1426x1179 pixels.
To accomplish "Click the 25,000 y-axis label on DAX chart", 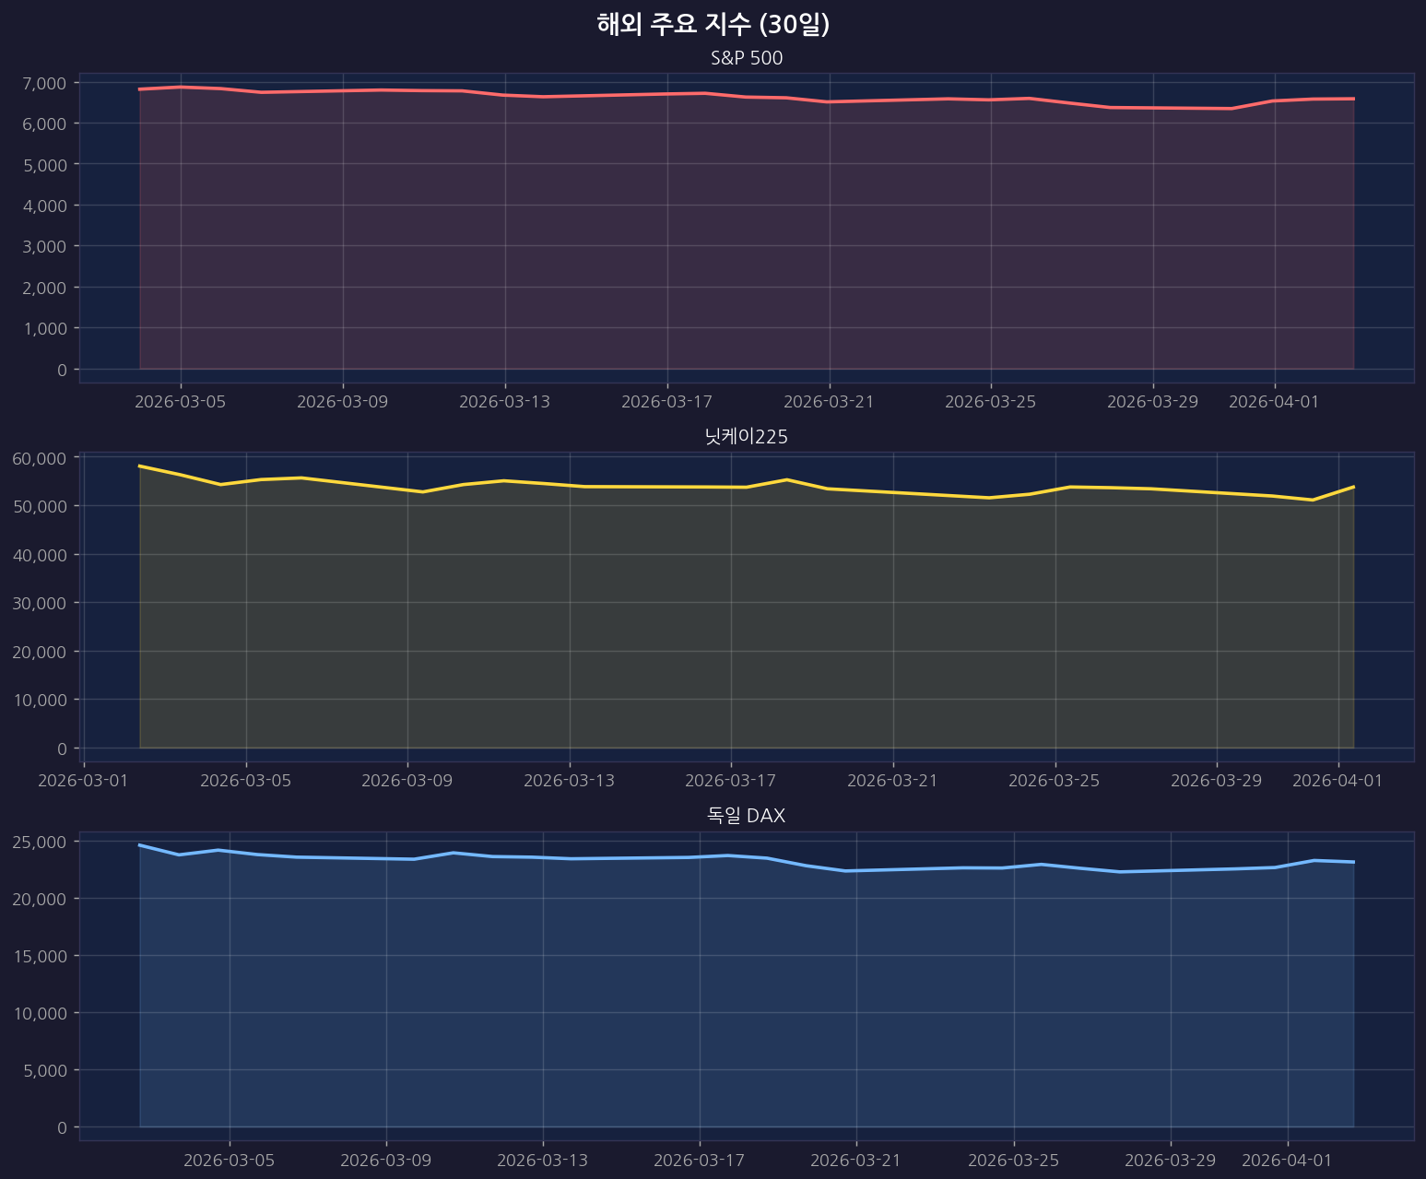I will click(x=39, y=842).
